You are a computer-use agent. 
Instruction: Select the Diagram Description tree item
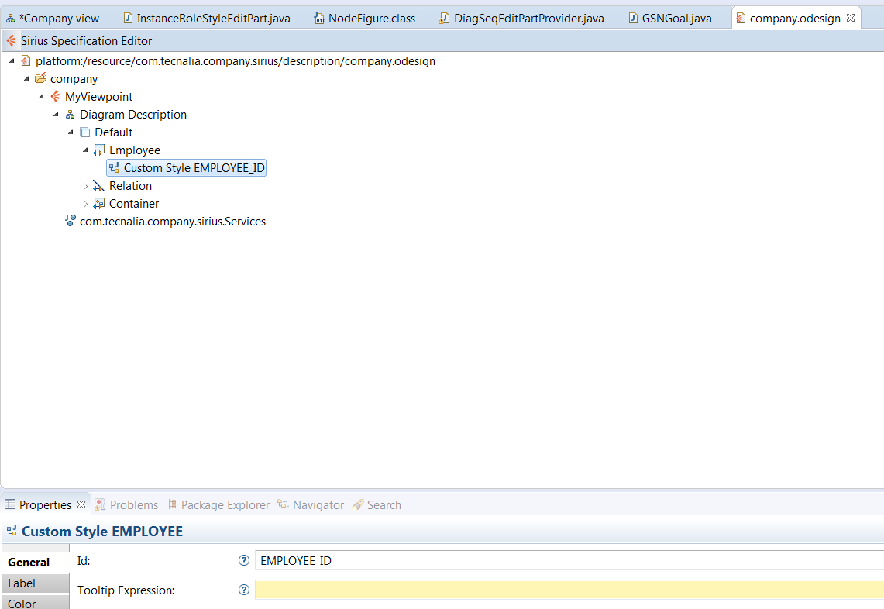pyautogui.click(x=133, y=115)
